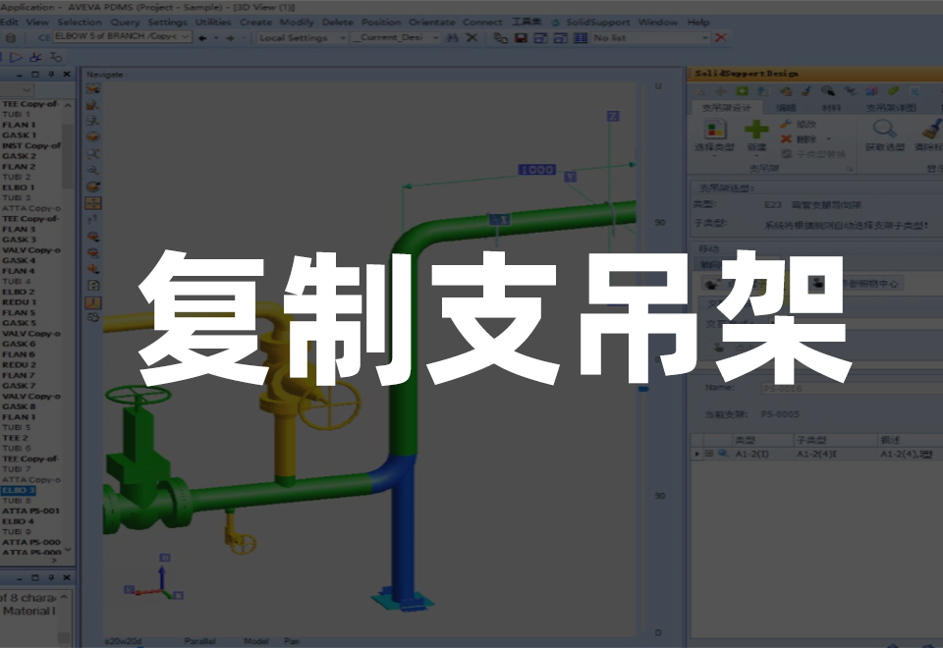
Task: Click the 描述 column header
Action: pos(910,440)
